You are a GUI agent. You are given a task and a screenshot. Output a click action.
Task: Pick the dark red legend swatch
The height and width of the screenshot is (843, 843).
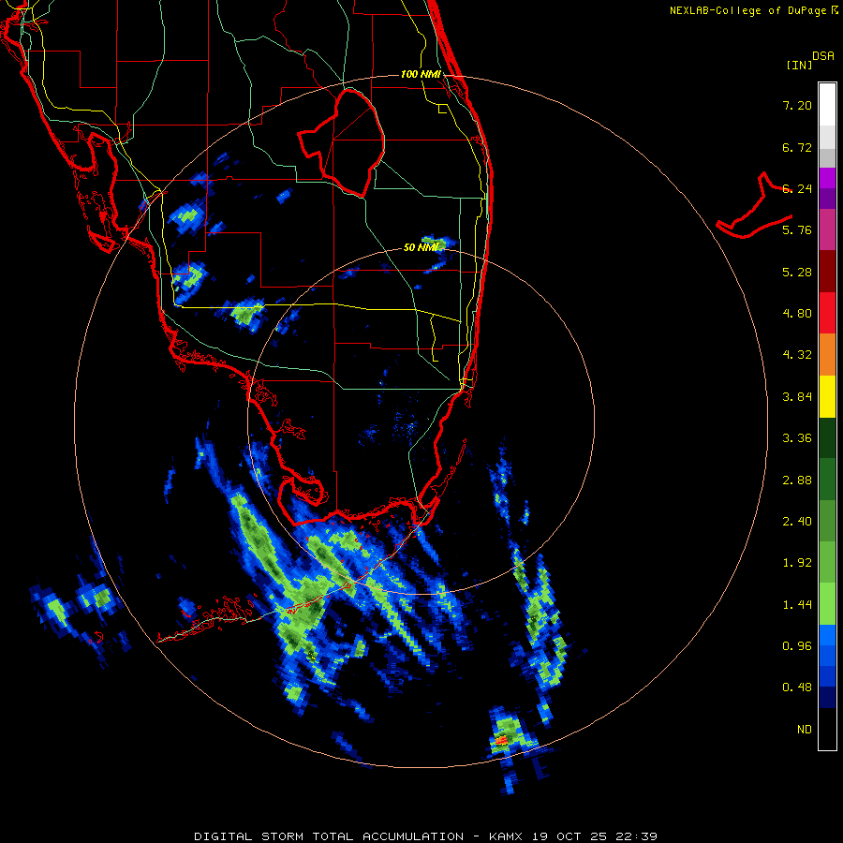827,272
